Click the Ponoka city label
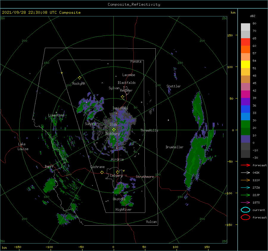Image resolution: width=268 pixels, height=251 pixels. [136, 61]
